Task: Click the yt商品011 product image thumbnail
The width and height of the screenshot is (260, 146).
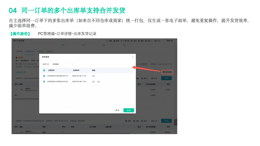Action: pyautogui.click(x=22, y=132)
